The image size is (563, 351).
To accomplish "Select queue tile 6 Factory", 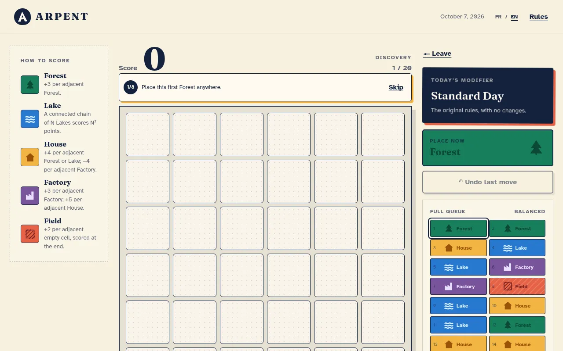I will 517,267.
